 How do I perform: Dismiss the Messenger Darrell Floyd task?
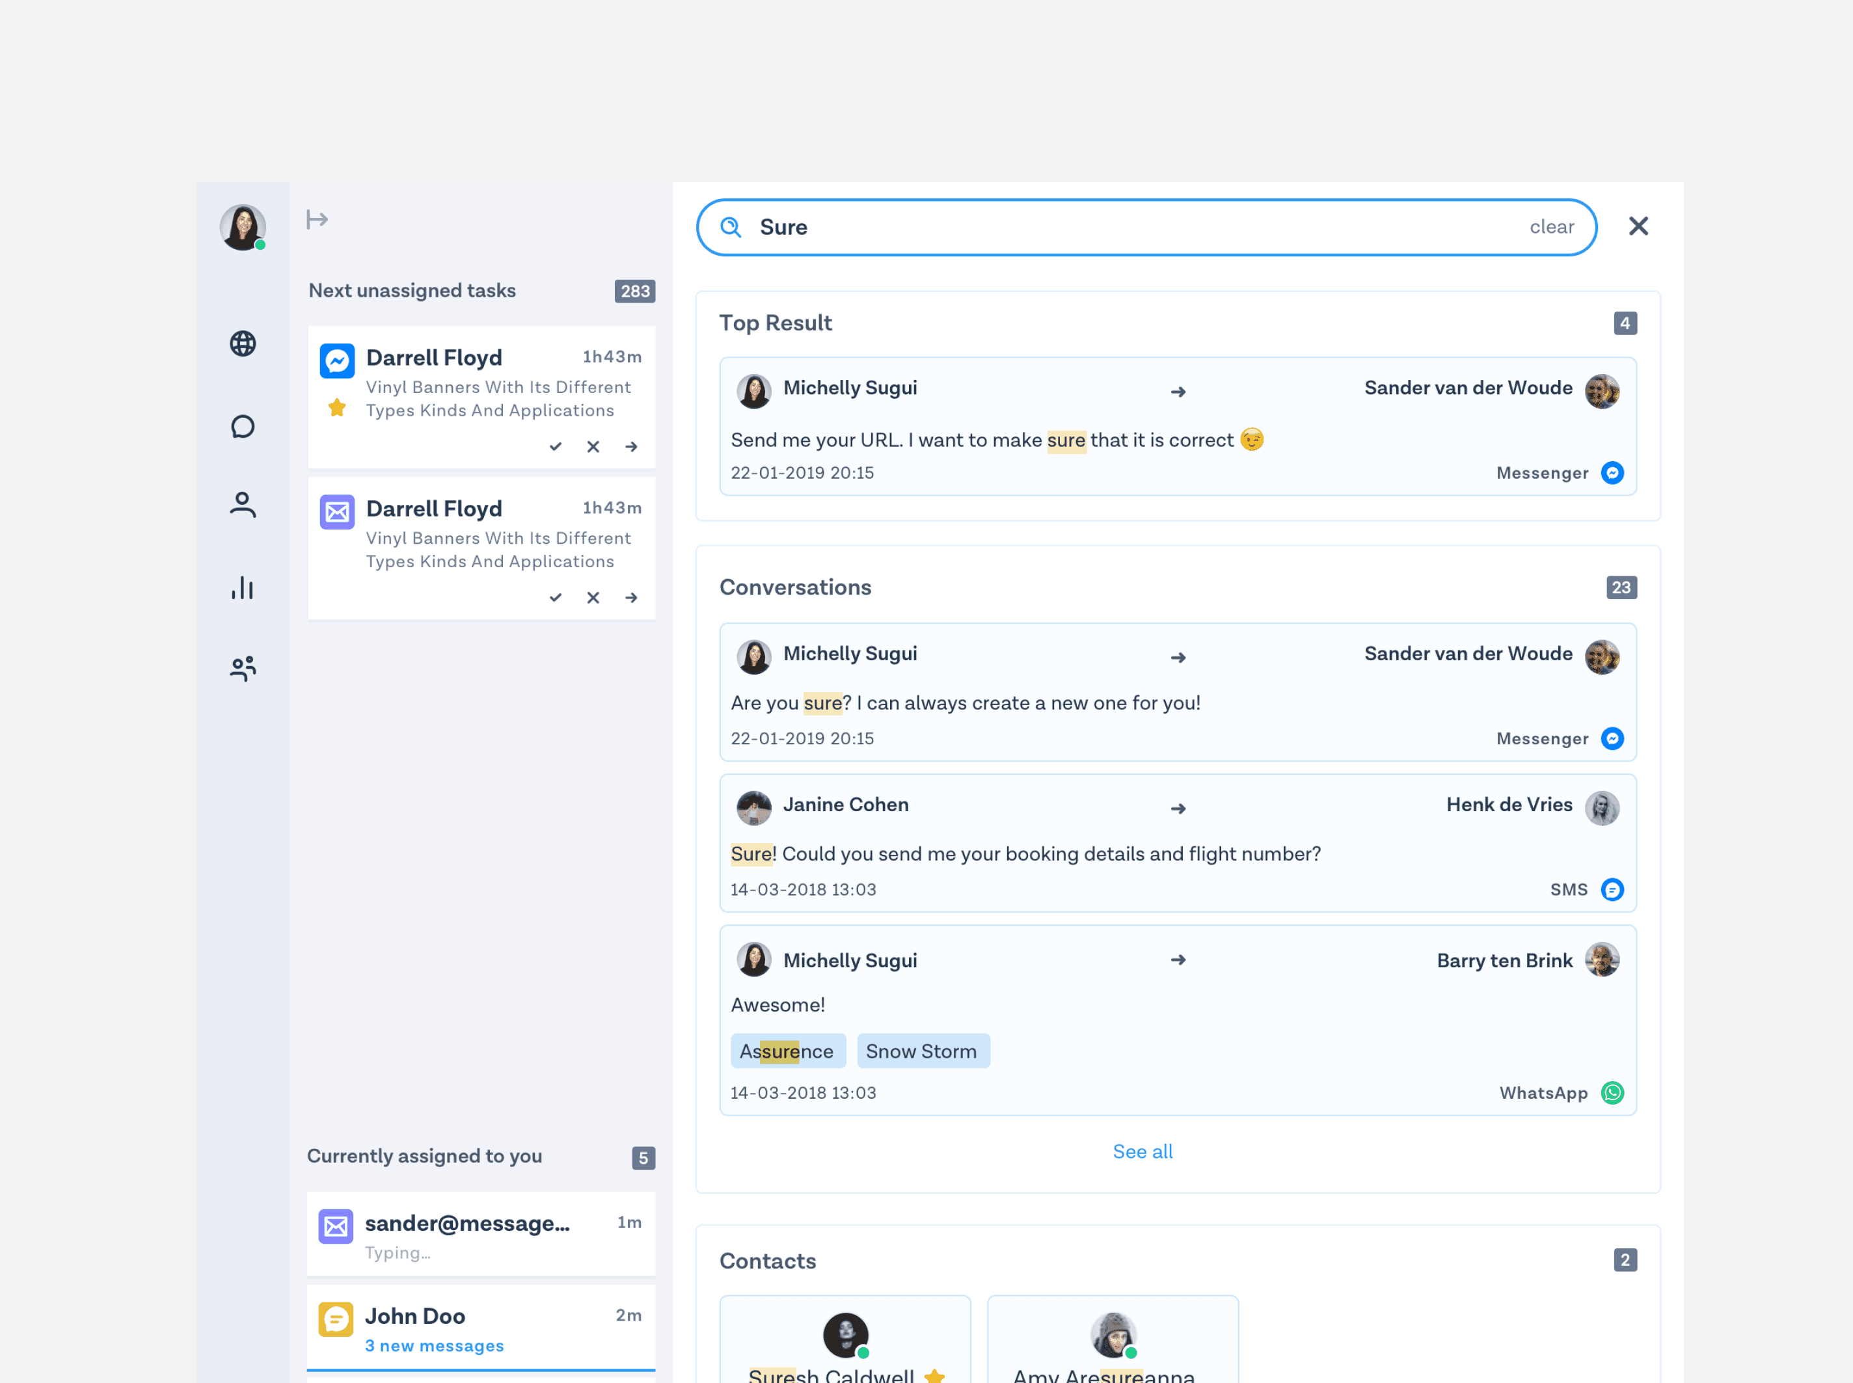point(593,447)
